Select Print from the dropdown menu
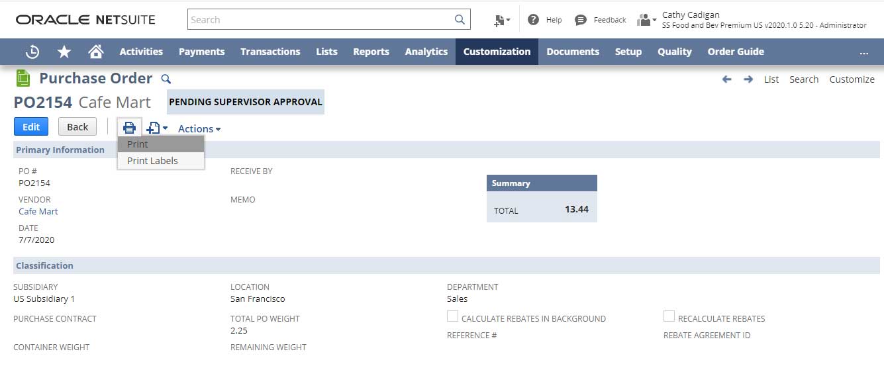884x368 pixels. [x=161, y=144]
